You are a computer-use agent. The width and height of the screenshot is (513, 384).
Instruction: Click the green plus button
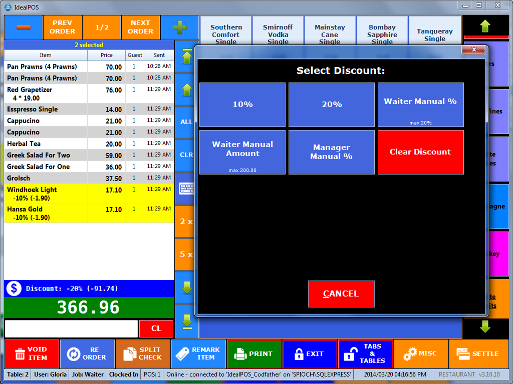pos(179,27)
